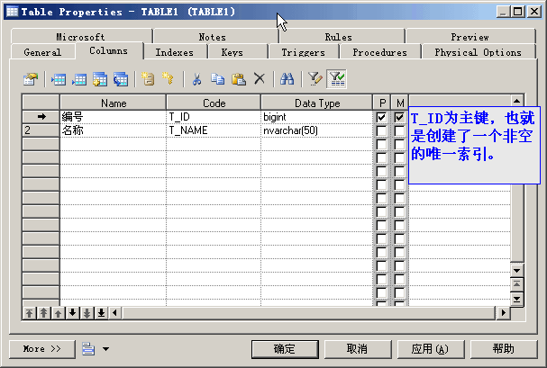547x368 pixels.
Task: Click the Add Columns icon
Action: [x=100, y=79]
